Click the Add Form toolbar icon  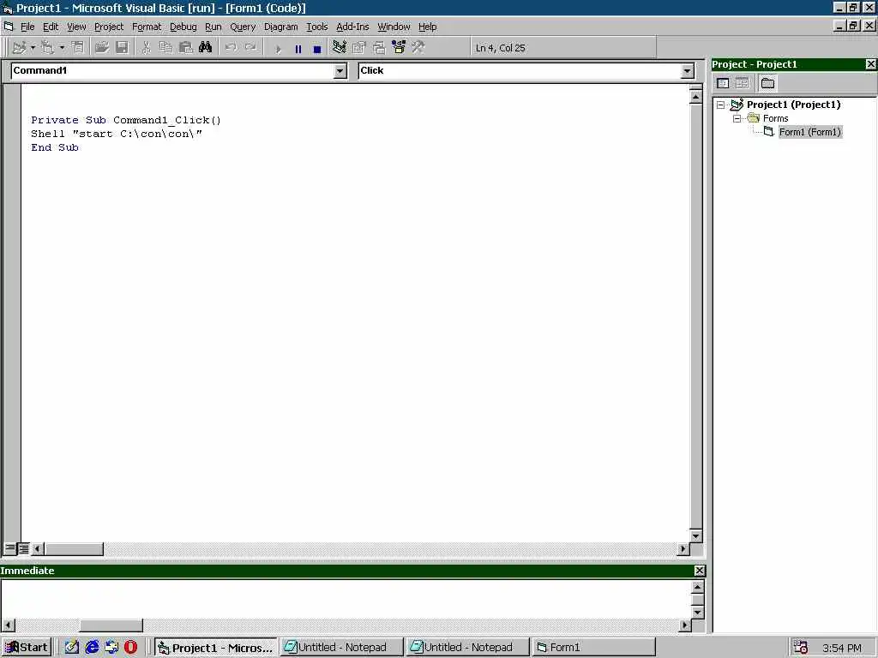coord(48,48)
